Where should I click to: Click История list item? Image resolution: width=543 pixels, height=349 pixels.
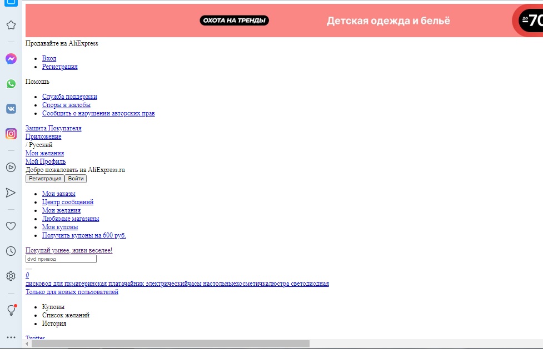[x=54, y=323]
